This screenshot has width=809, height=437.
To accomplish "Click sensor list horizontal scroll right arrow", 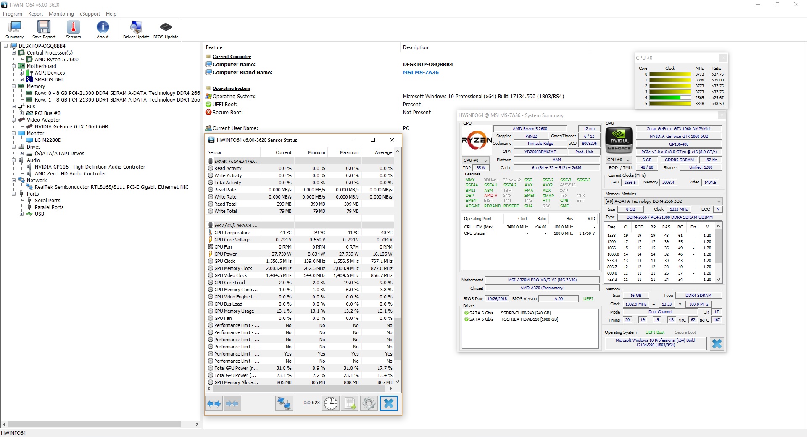I will [x=390, y=389].
